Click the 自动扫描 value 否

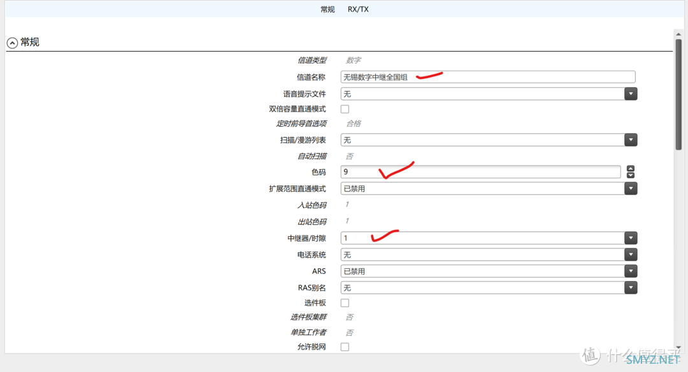349,156
